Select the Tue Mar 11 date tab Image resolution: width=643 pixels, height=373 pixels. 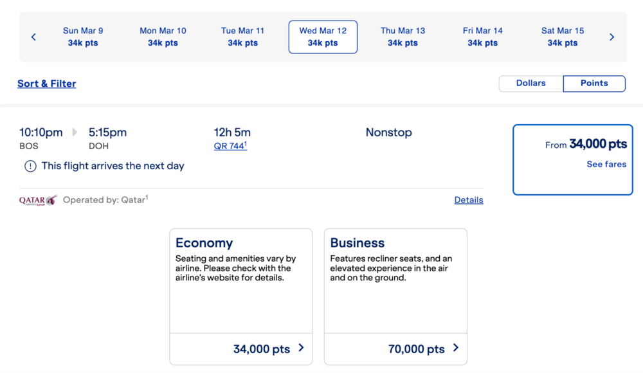[242, 37]
